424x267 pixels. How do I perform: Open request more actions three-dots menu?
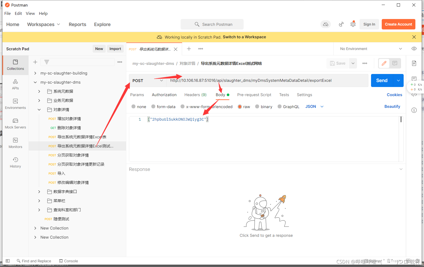click(x=365, y=63)
